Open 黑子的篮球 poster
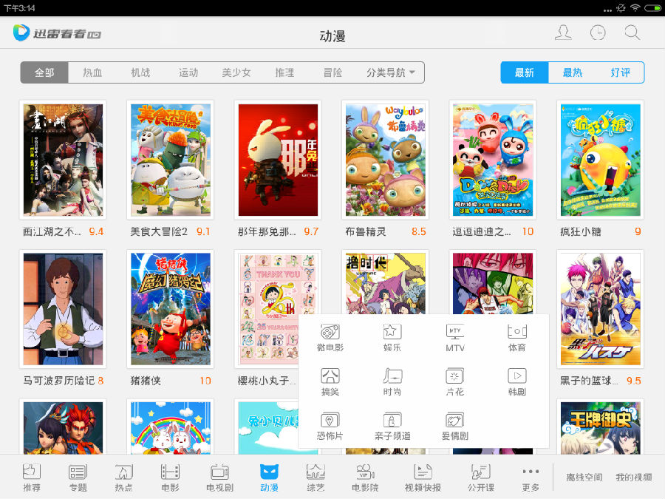Screen dimensions: 665x499 [600, 309]
